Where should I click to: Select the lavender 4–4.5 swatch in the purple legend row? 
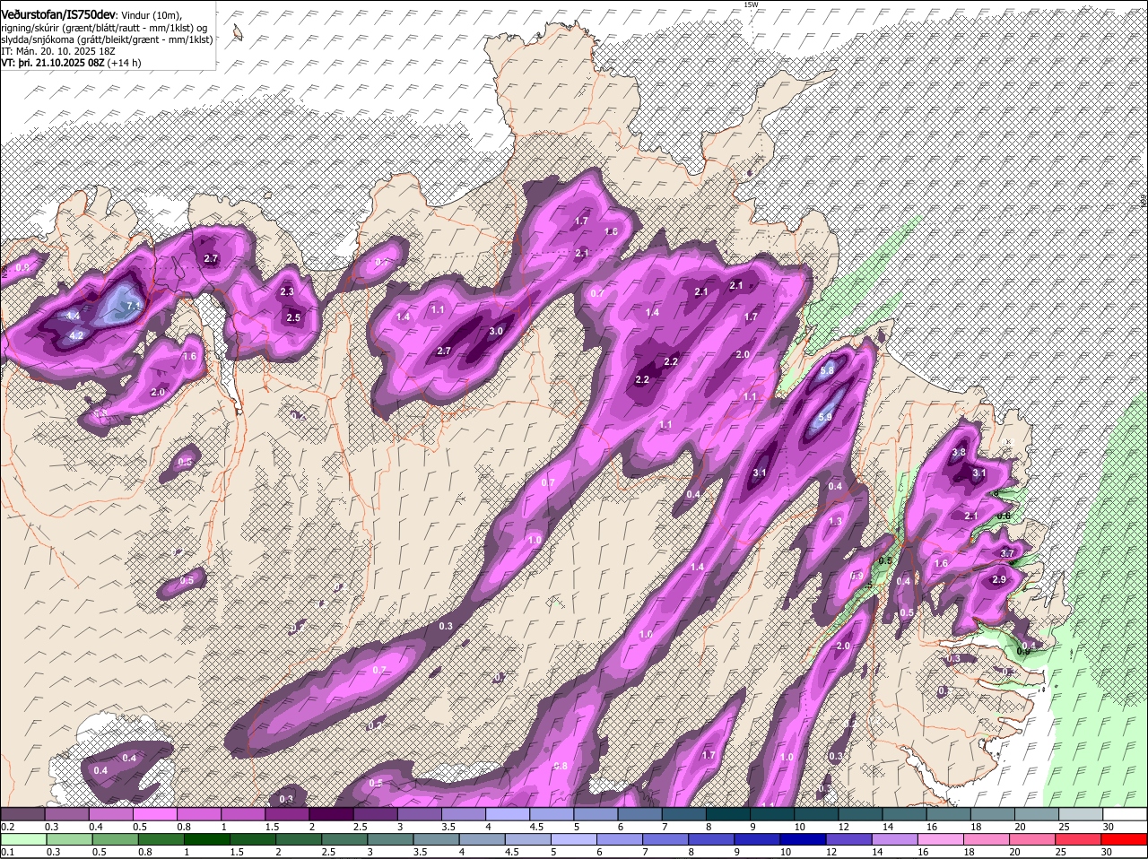[x=508, y=814]
